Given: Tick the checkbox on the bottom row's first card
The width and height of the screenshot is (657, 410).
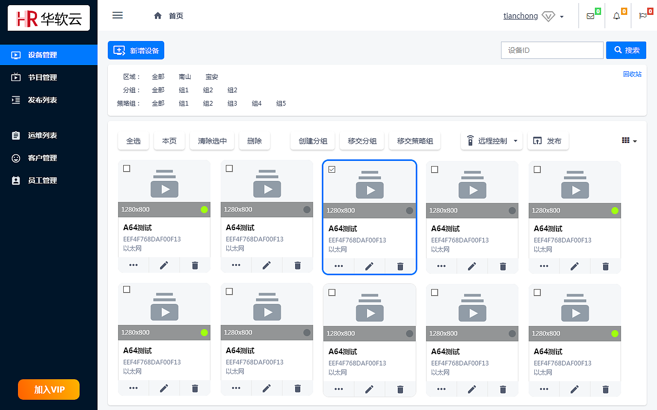Looking at the screenshot, I should pyautogui.click(x=127, y=290).
